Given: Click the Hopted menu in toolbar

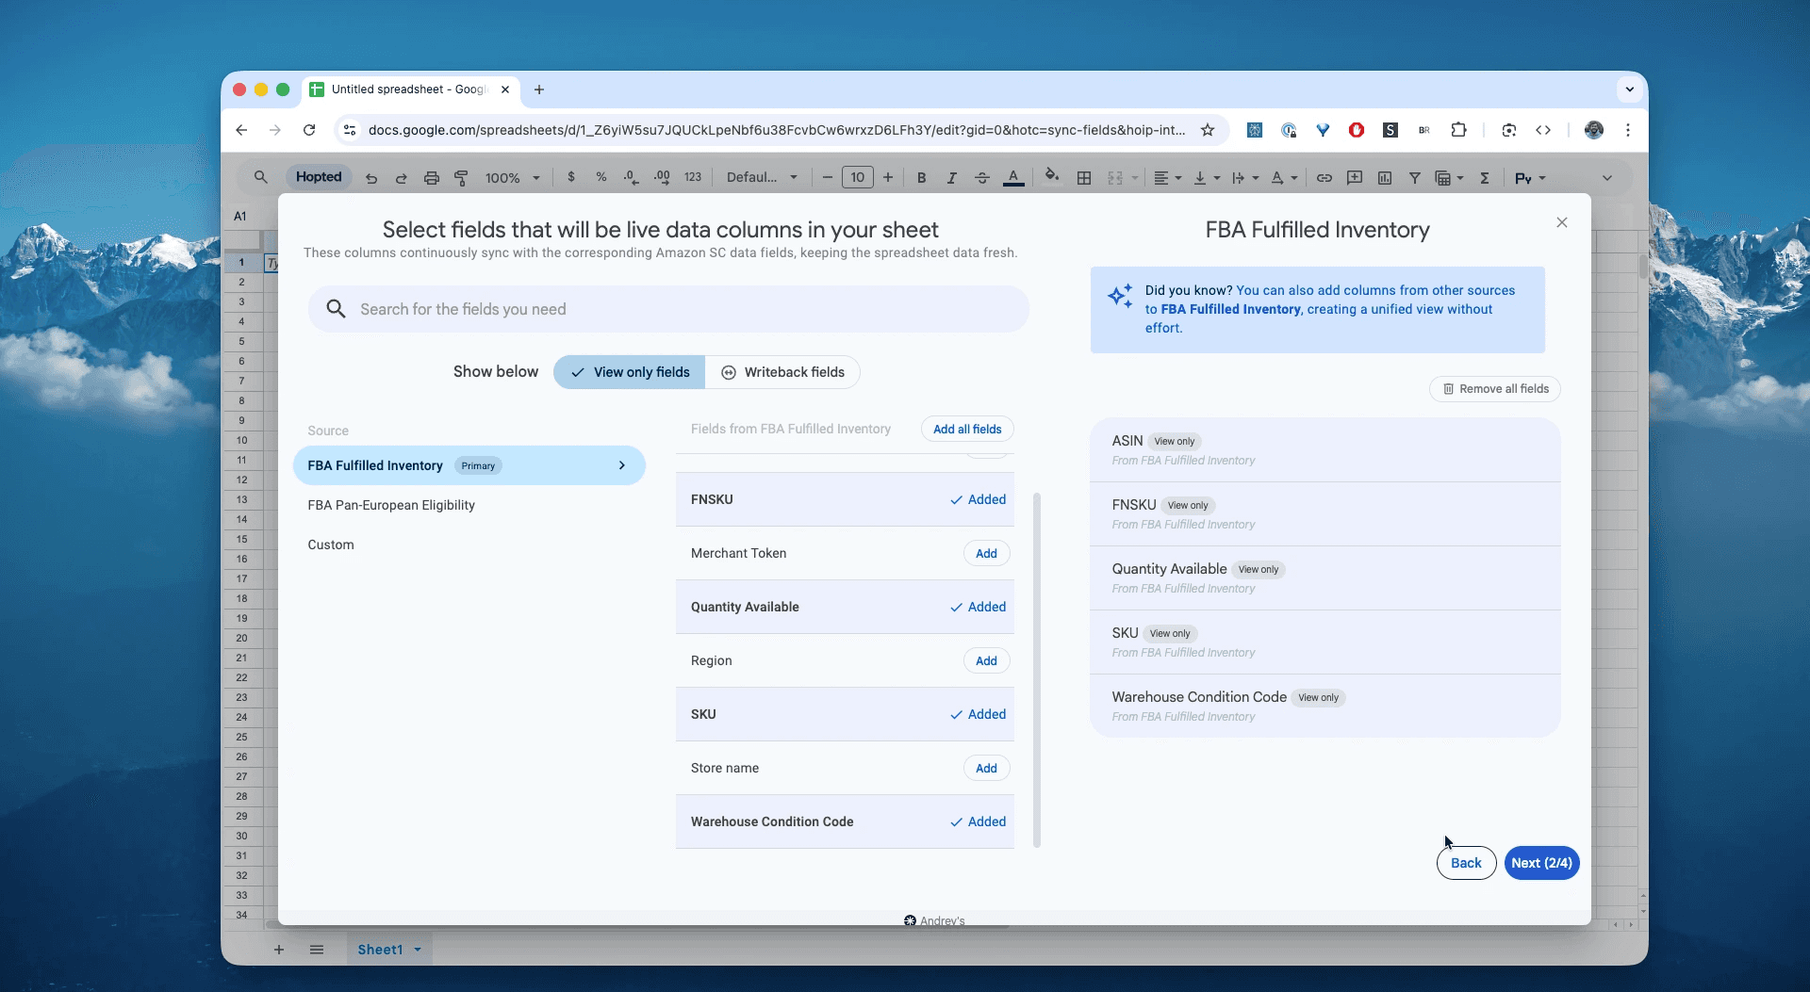Looking at the screenshot, I should 319,177.
